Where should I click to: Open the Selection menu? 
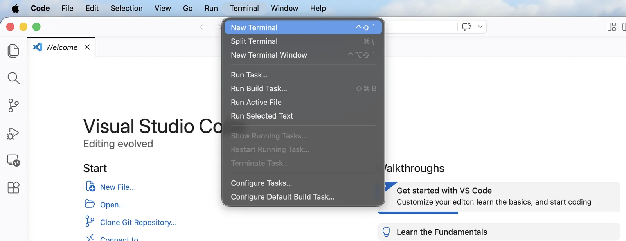click(x=126, y=8)
